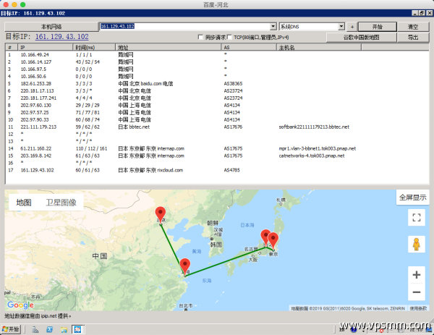This screenshot has height=335, width=434.
Task: Toggle the 同步请求 checkbox
Action: click(x=200, y=37)
